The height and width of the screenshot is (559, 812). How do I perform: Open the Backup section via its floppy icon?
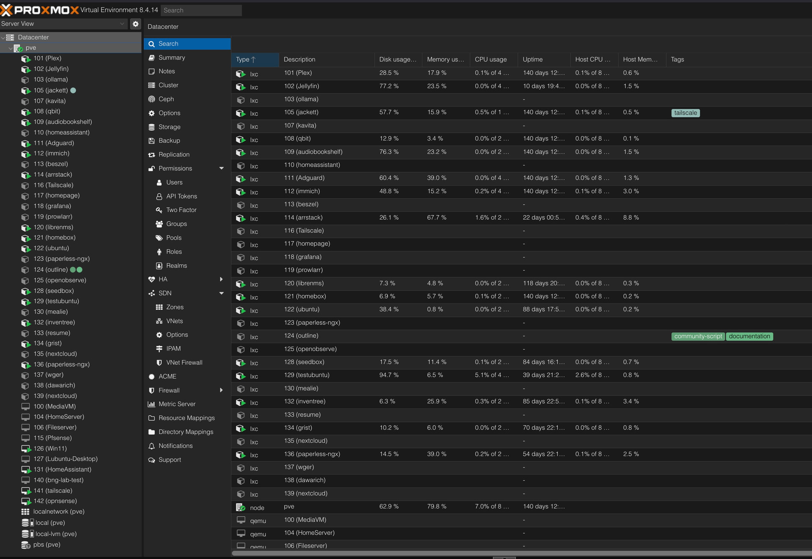[151, 141]
